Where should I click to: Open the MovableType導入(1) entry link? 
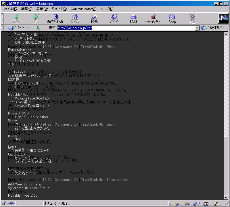point(32,106)
